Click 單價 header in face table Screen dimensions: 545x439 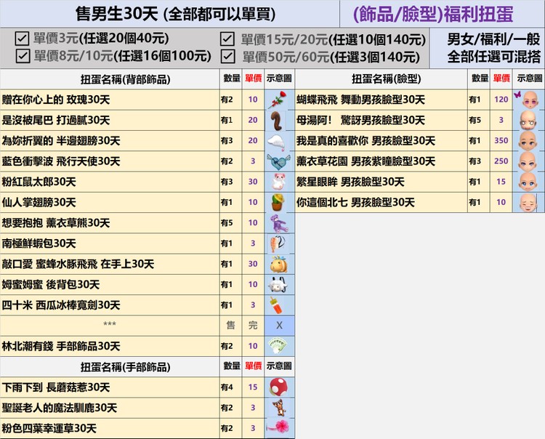coord(501,78)
